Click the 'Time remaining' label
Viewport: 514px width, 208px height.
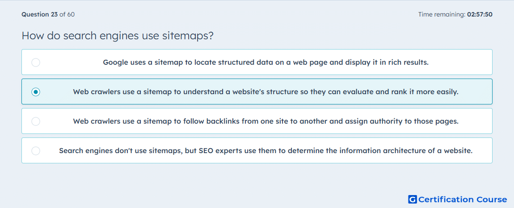[442, 14]
